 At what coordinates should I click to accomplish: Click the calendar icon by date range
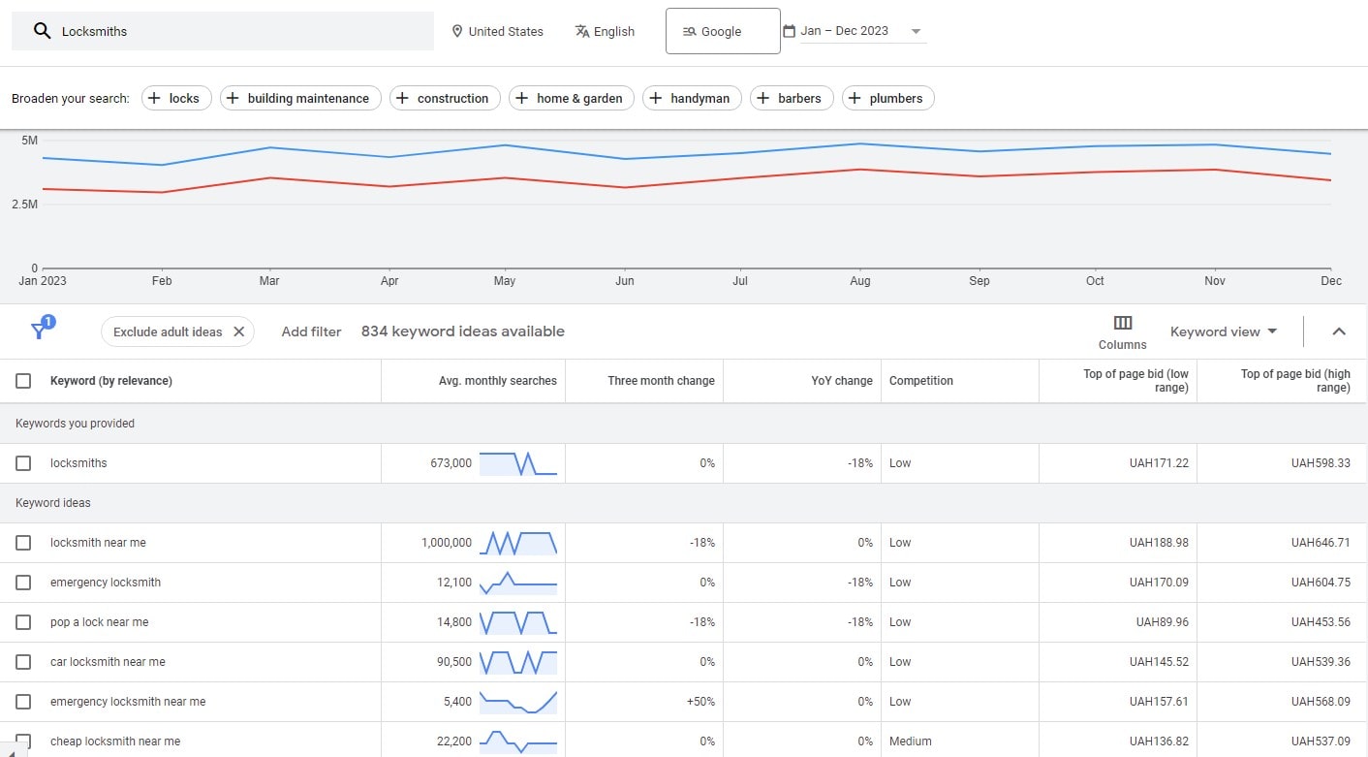coord(789,31)
